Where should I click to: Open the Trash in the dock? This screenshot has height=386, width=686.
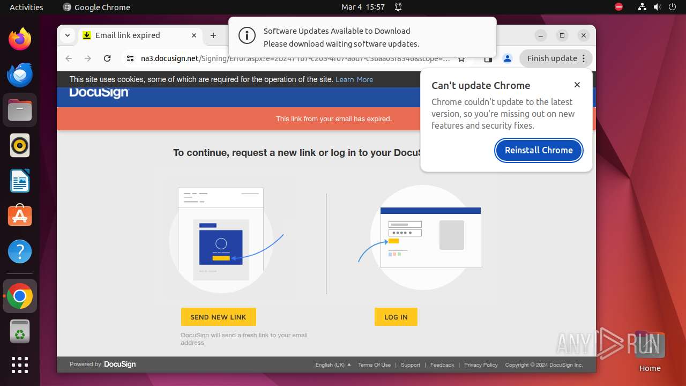click(x=20, y=331)
